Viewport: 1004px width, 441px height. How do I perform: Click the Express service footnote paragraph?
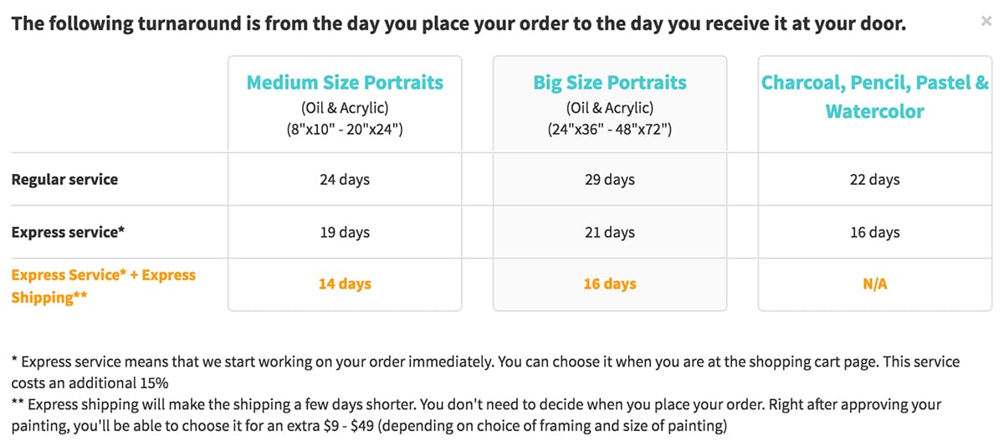click(485, 372)
